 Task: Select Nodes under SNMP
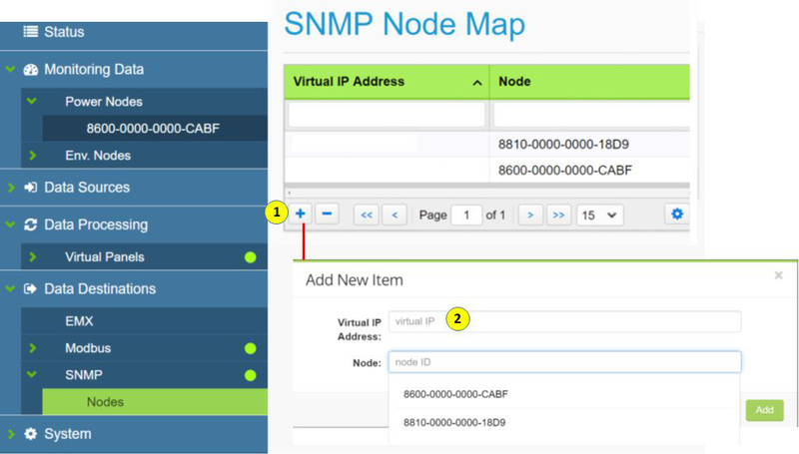click(x=105, y=402)
